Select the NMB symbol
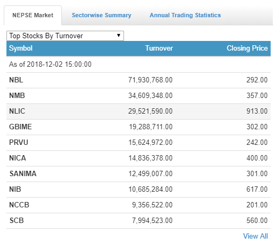 point(17,95)
